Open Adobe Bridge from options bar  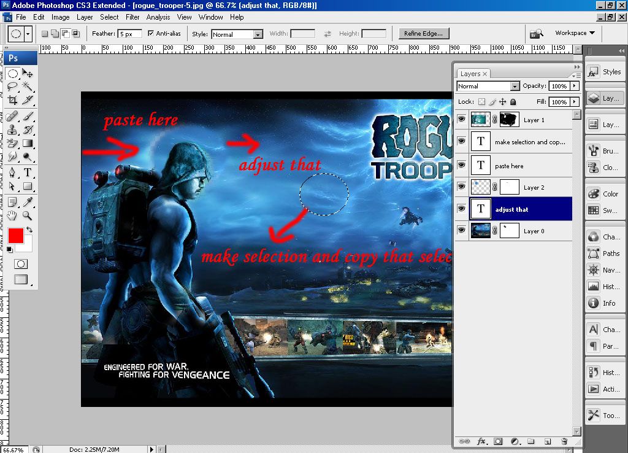[536, 34]
